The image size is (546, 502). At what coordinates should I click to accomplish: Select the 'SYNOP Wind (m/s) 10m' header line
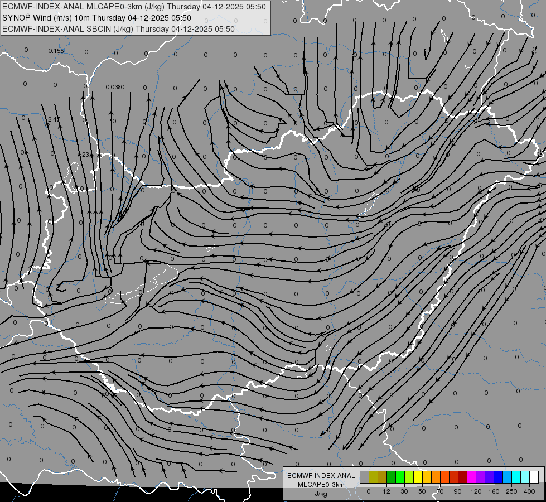(x=97, y=18)
